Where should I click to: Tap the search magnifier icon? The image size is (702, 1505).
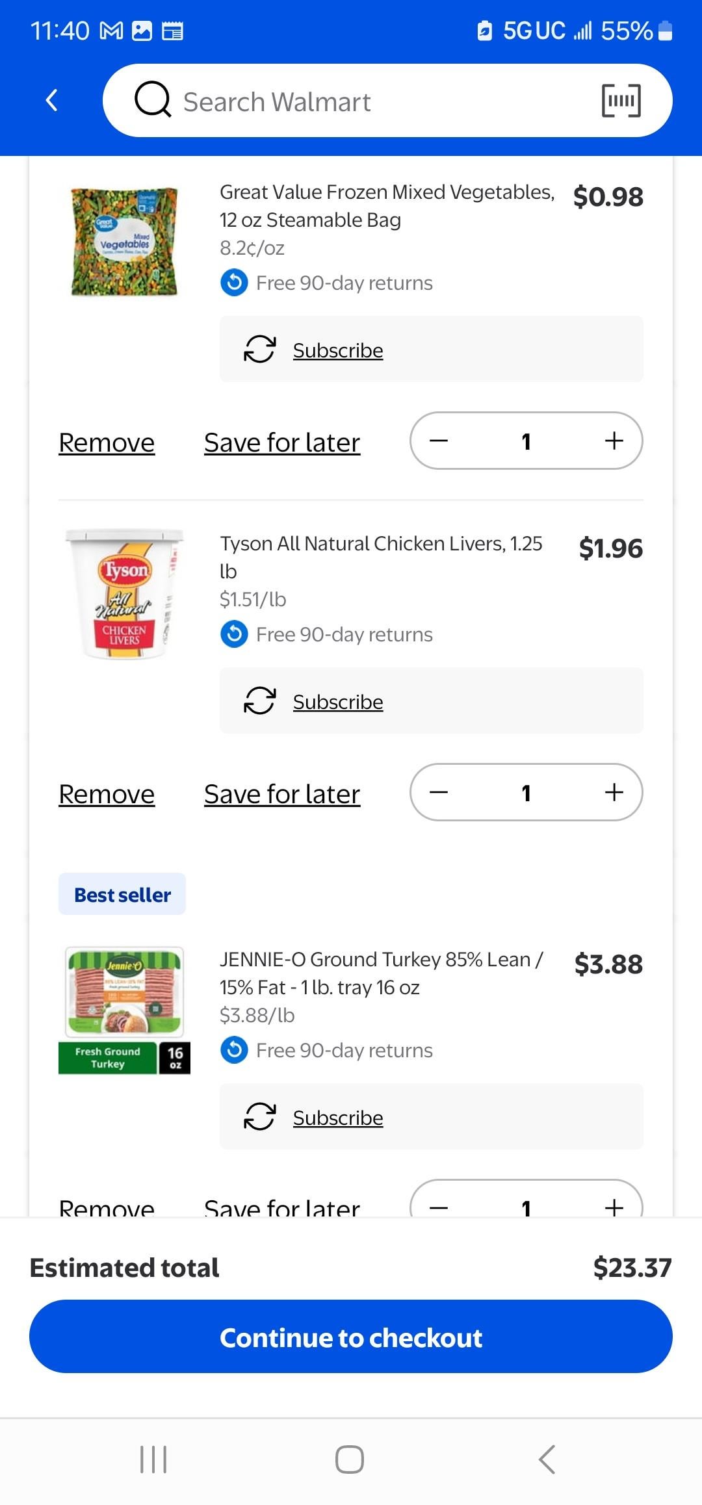(153, 100)
